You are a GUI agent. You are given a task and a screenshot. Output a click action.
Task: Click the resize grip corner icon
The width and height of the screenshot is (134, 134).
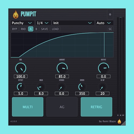[124, 123]
